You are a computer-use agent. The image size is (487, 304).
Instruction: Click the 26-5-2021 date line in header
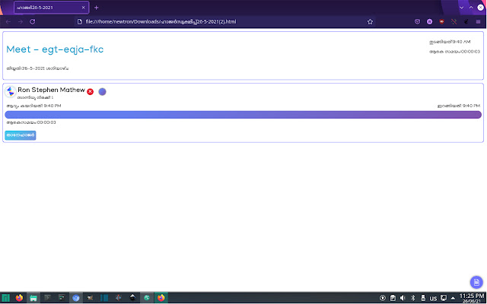coord(37,68)
